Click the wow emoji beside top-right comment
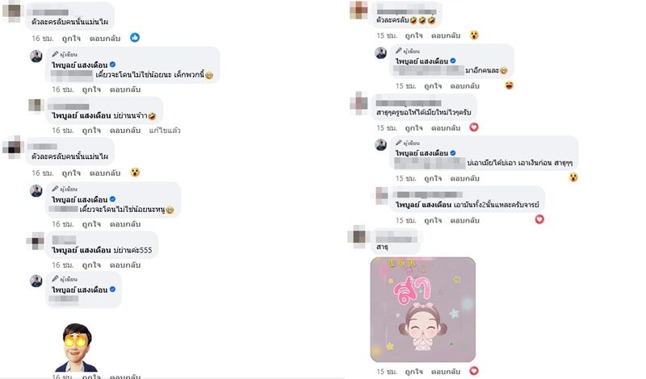Image resolution: width=646 pixels, height=379 pixels. (474, 35)
